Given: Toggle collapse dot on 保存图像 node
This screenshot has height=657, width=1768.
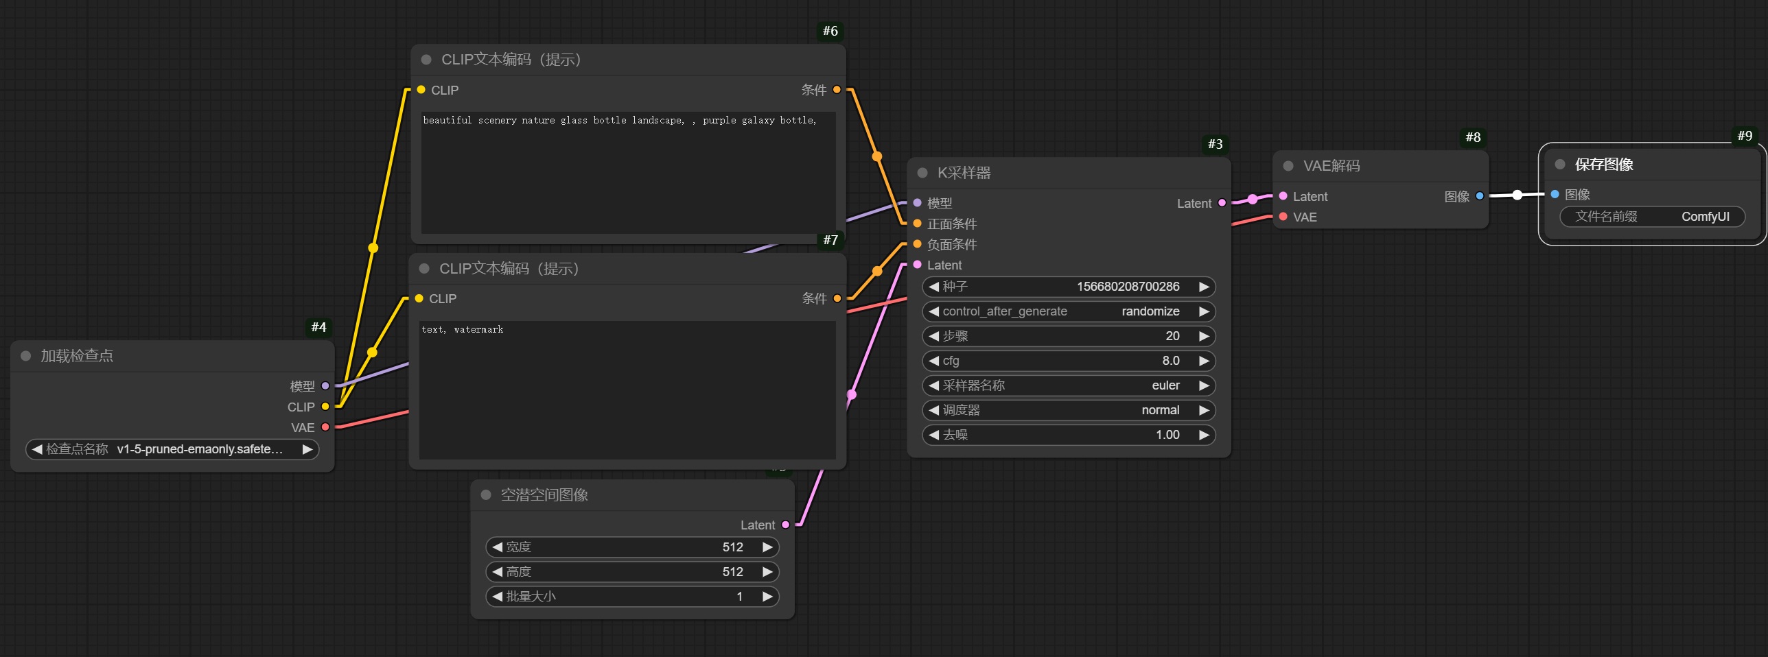Looking at the screenshot, I should (1560, 165).
